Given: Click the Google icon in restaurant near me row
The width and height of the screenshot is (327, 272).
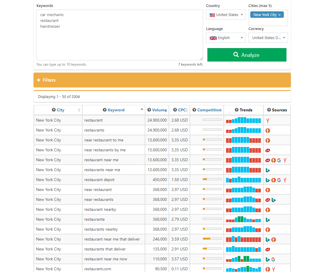Looking at the screenshot, I should tap(279, 160).
